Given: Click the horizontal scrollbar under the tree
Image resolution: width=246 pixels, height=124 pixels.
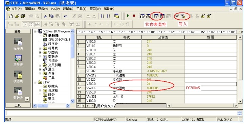Looking at the screenshot, I should pyautogui.click(x=51, y=105).
